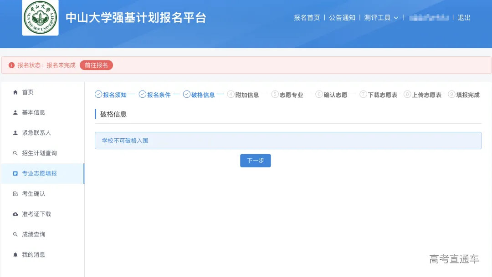Click the 紧急联系人 contact icon
492x277 pixels.
click(x=15, y=132)
